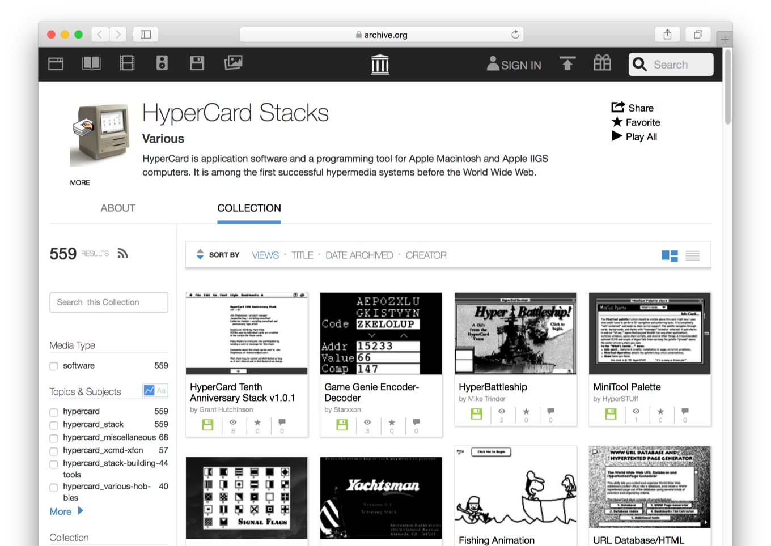The image size is (771, 546).
Task: Enable the hypercard_stack-building-tools filter
Action: [x=53, y=464]
